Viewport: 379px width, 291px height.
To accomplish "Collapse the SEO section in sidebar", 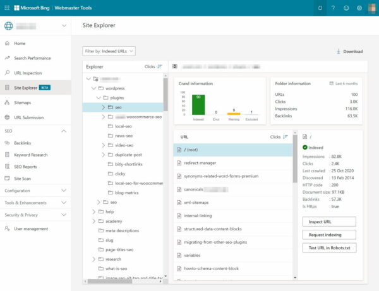I will tap(64, 131).
